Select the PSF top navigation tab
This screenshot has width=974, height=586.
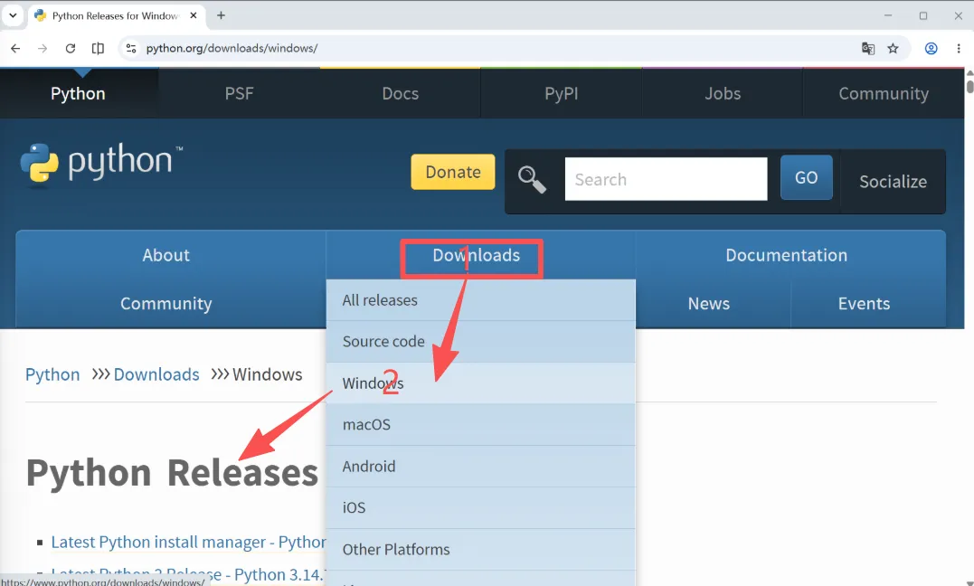coord(239,93)
